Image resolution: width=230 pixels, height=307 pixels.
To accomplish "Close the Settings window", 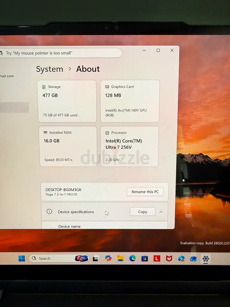I will coord(172,50).
